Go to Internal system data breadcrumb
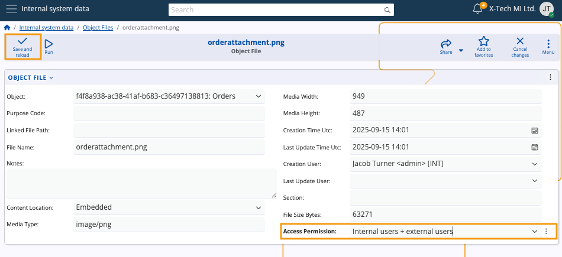Image resolution: width=562 pixels, height=257 pixels. pyautogui.click(x=46, y=28)
